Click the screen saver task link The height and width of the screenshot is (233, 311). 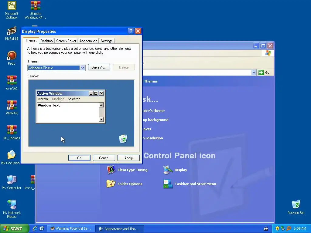[x=147, y=129]
